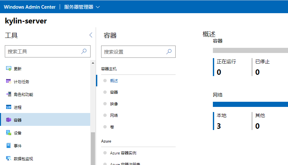
Task: Click the Windows Admin Center title link
Action: [30, 7]
